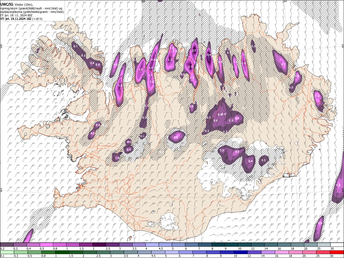This screenshot has width=344, height=258.
Task: Click the 'slydda/snjókoma' legend description line
Action: (x=32, y=12)
